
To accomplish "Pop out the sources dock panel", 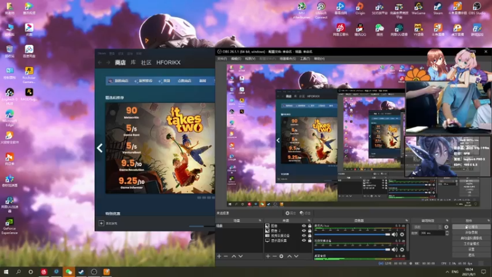I will click(x=309, y=220).
